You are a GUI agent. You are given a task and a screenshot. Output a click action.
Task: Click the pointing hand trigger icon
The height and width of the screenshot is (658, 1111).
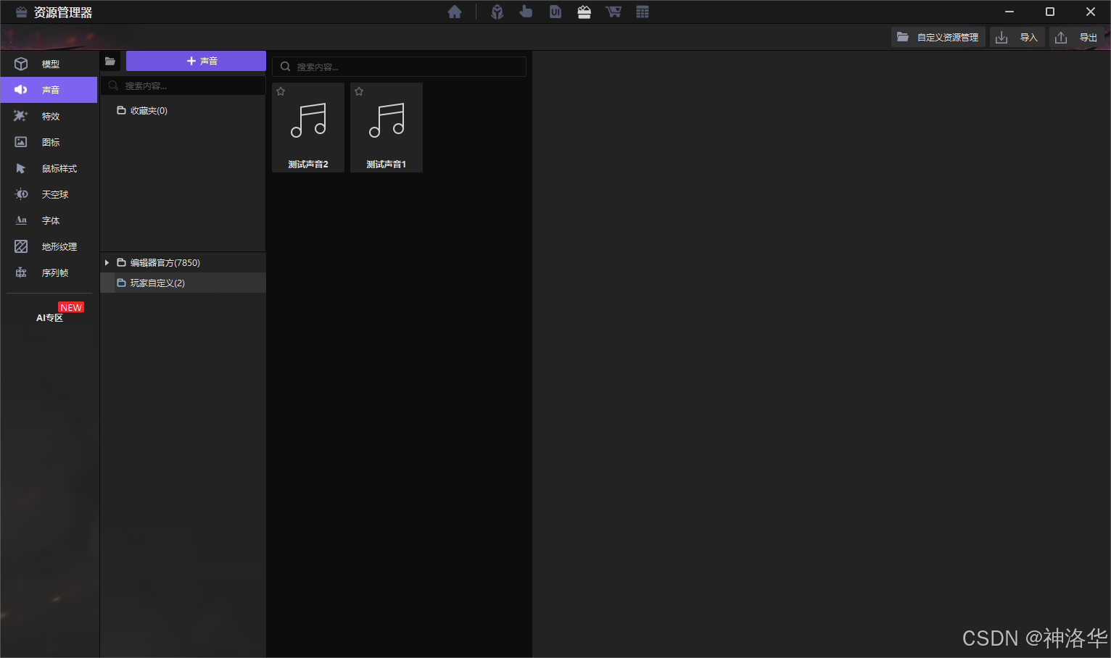coord(526,12)
